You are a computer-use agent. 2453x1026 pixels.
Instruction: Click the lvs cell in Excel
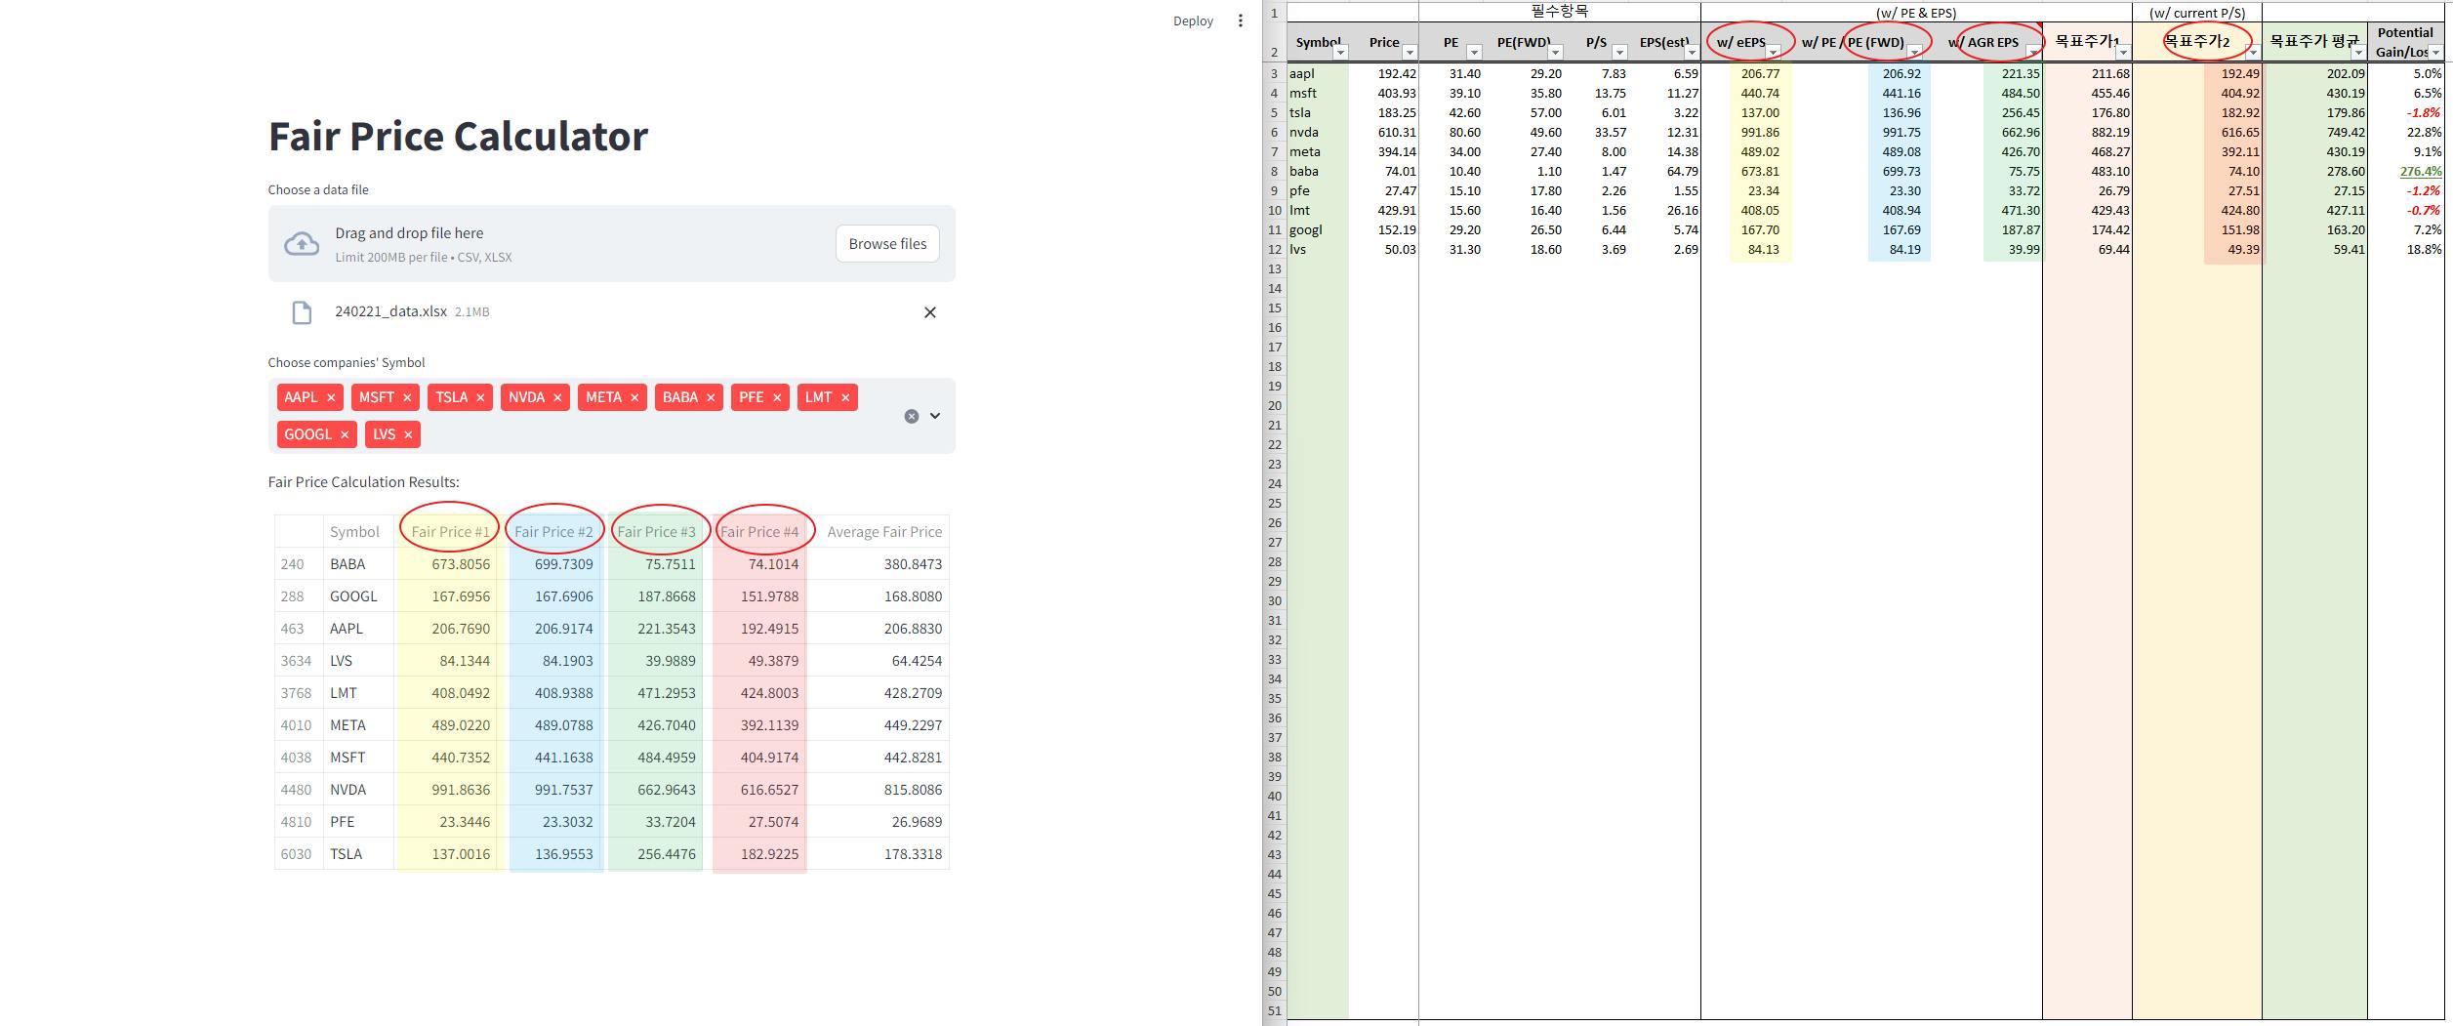pos(1318,249)
